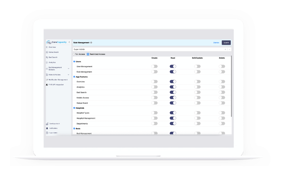This screenshot has height=175, width=281.
Task: Select the Full Access radio option
Action: 74,54
